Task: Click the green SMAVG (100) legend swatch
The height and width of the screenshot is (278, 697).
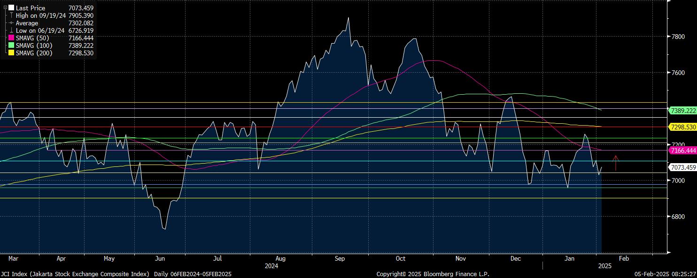Action: click(11, 45)
